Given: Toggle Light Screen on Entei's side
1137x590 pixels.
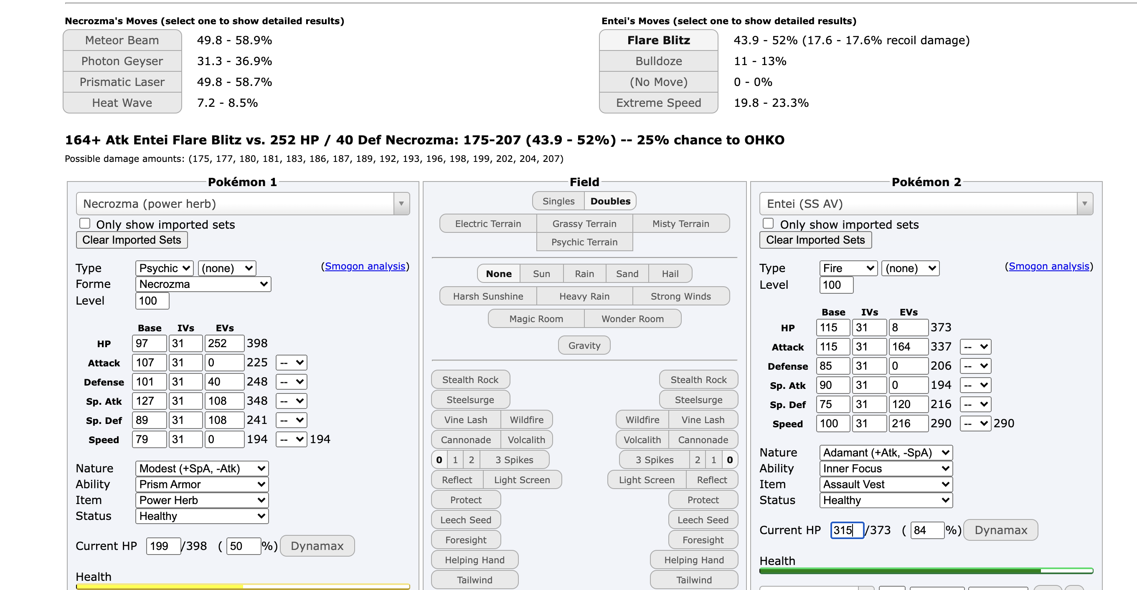Looking at the screenshot, I should pos(647,480).
